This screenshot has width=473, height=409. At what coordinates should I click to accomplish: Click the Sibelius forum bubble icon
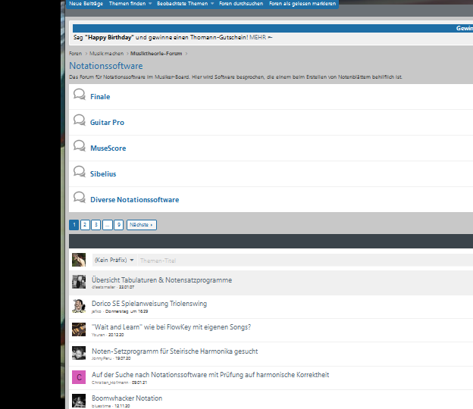pyautogui.click(x=80, y=171)
